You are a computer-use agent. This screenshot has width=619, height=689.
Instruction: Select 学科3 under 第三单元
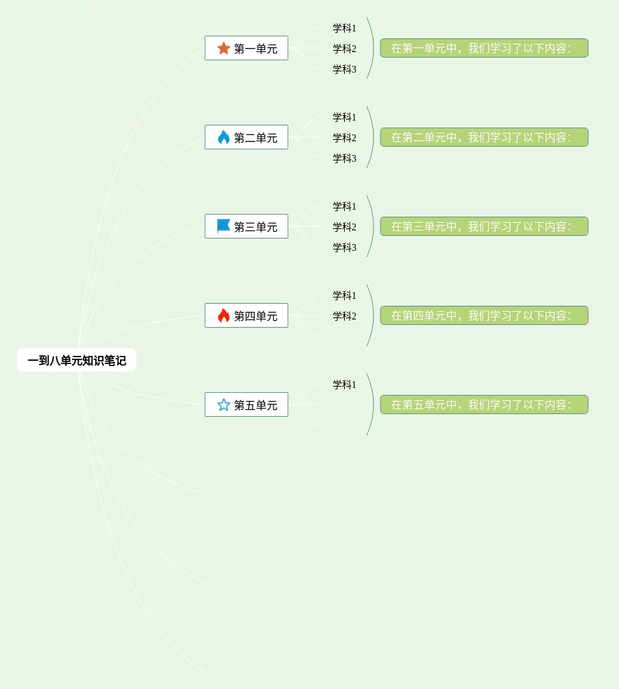click(344, 247)
